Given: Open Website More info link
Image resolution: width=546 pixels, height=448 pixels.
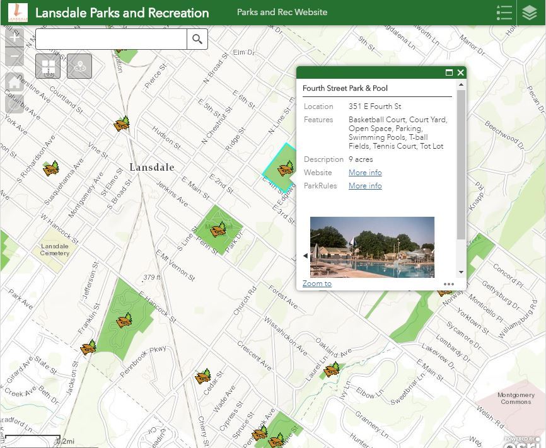Looking at the screenshot, I should 365,173.
